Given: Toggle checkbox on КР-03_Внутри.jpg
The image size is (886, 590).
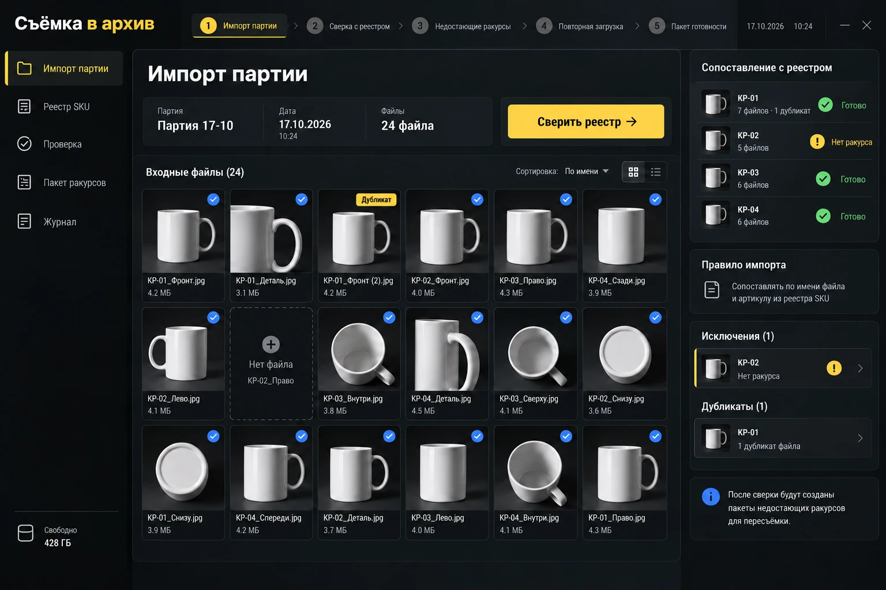Looking at the screenshot, I should point(389,317).
